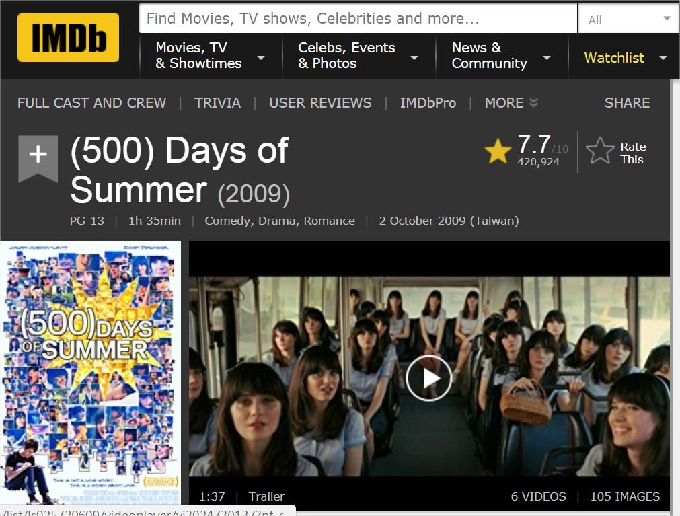
Task: Go to the TRIVIA section
Action: point(217,103)
